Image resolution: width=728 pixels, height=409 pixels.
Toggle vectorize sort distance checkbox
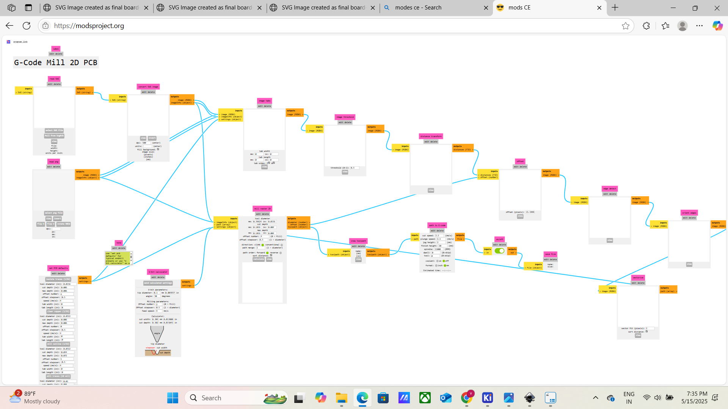click(646, 331)
